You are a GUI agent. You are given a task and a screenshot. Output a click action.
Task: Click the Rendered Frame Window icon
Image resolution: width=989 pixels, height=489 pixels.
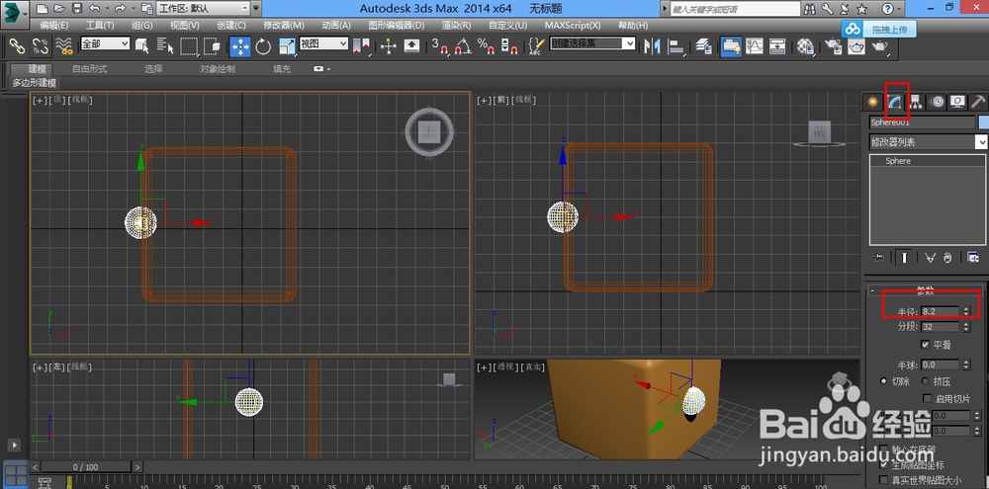(856, 46)
